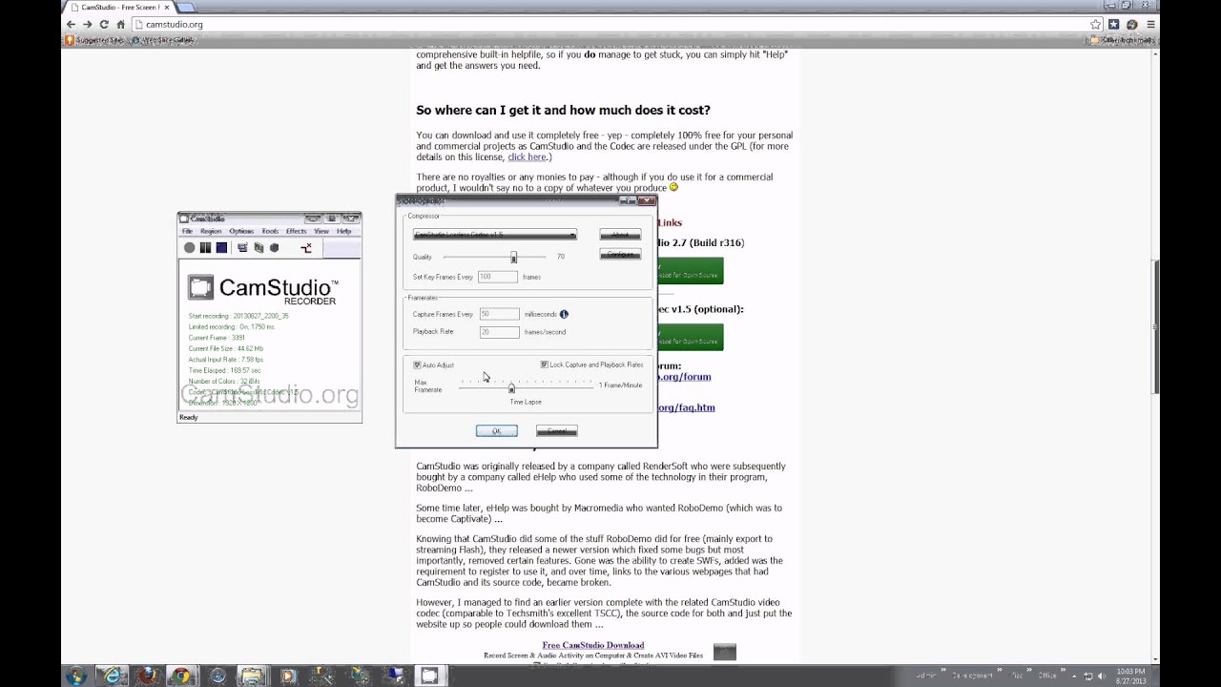
Task: Click the 'Current File Size : 44.62 Mb' line
Action: pos(226,348)
